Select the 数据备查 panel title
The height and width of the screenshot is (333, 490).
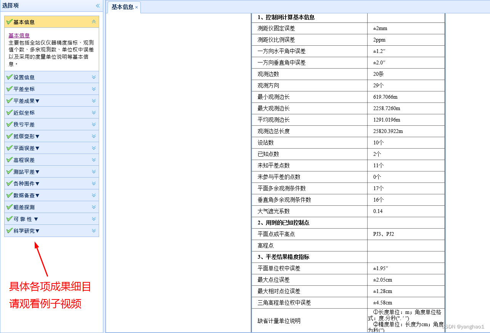coord(26,195)
